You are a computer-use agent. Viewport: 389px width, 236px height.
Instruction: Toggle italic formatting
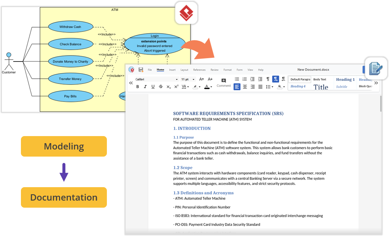click(145, 86)
